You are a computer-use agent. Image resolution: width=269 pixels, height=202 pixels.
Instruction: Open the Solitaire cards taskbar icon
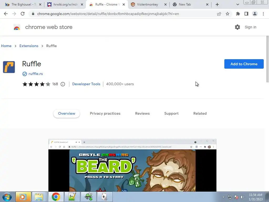point(105,197)
